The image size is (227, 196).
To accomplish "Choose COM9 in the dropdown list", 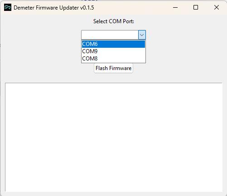I will coord(113,51).
